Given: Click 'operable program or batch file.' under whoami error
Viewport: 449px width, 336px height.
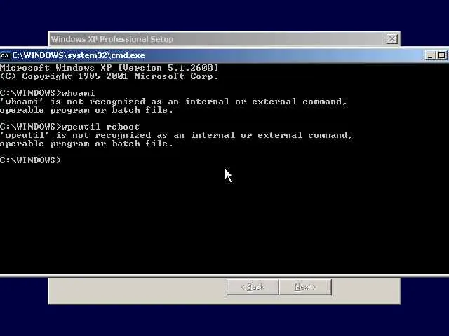Looking at the screenshot, I should (86, 111).
